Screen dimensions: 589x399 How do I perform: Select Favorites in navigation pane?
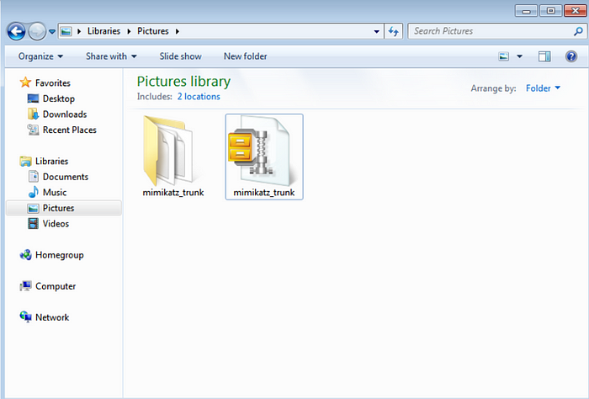tap(53, 83)
